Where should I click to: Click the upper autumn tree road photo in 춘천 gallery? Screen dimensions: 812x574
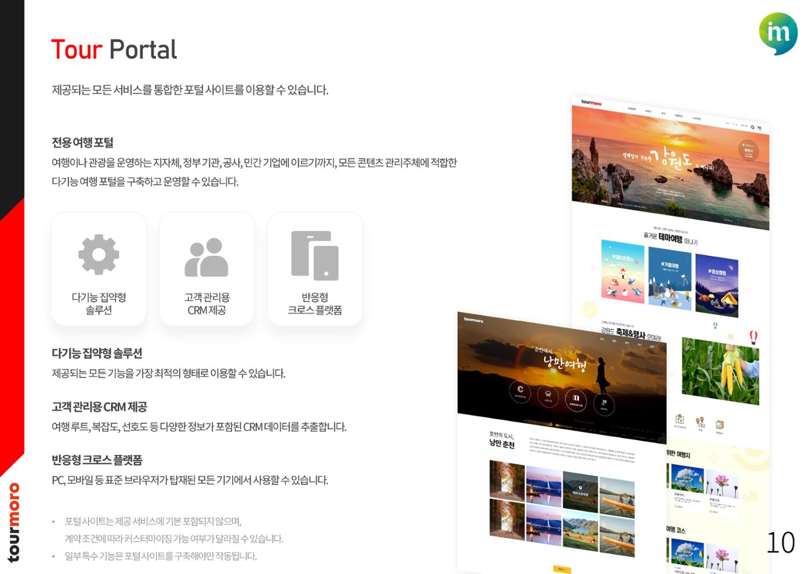507,479
